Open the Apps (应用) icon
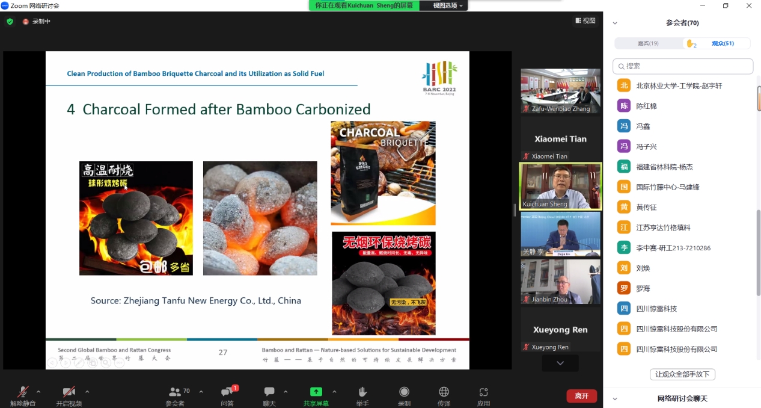Viewport: 761px width, 408px height. pyautogui.click(x=483, y=392)
